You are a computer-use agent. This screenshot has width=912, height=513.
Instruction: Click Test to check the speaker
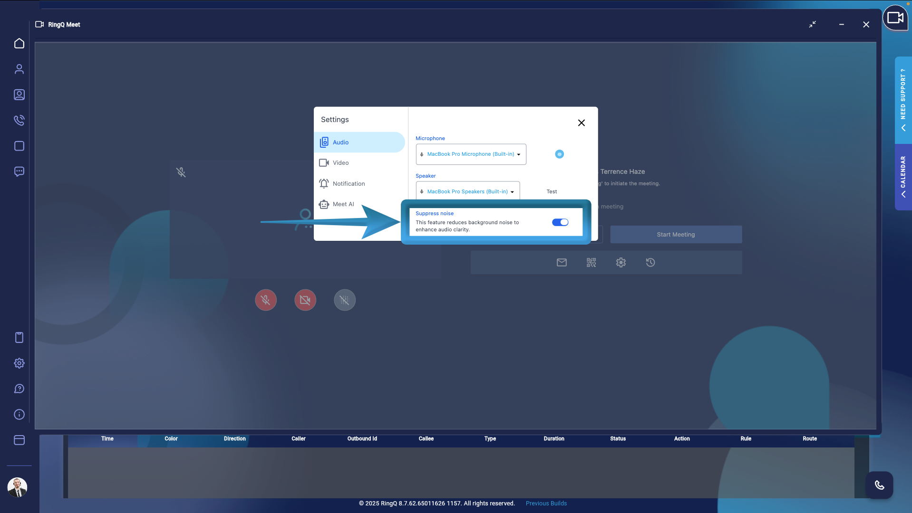552,191
